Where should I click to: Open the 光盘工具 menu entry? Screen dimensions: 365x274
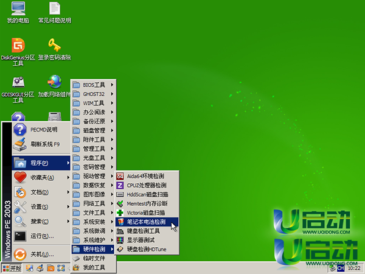pyautogui.click(x=93, y=158)
